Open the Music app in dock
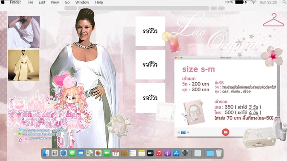Viewport: 287px width, 161px height. click(159, 153)
